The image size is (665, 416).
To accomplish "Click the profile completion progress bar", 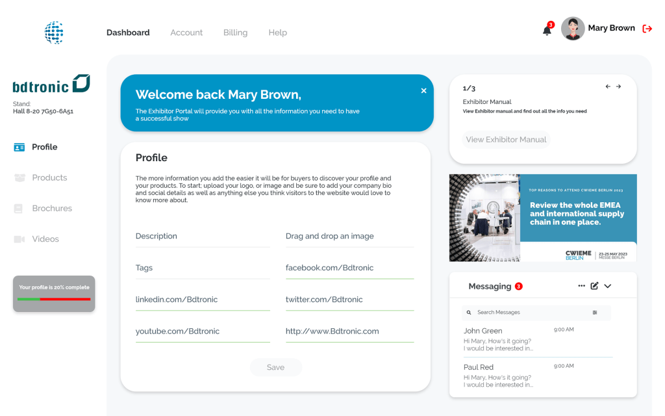I will tap(54, 299).
